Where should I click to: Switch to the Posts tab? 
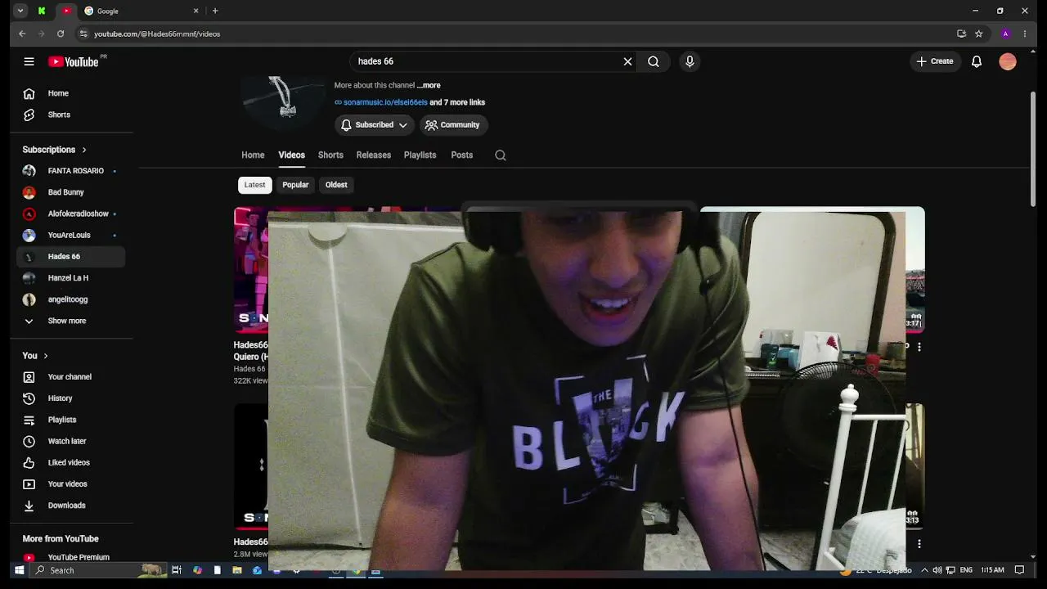(462, 155)
